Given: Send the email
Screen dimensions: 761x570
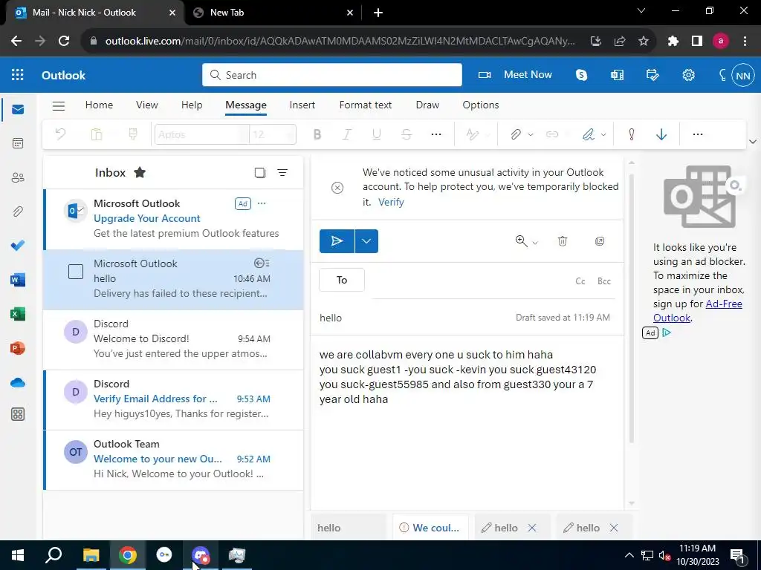Looking at the screenshot, I should 337,241.
